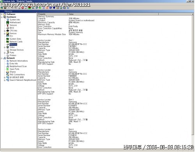Click the Open Ports green arrows icon
Viewport: 195px width, 152px height.
pos(8,69)
